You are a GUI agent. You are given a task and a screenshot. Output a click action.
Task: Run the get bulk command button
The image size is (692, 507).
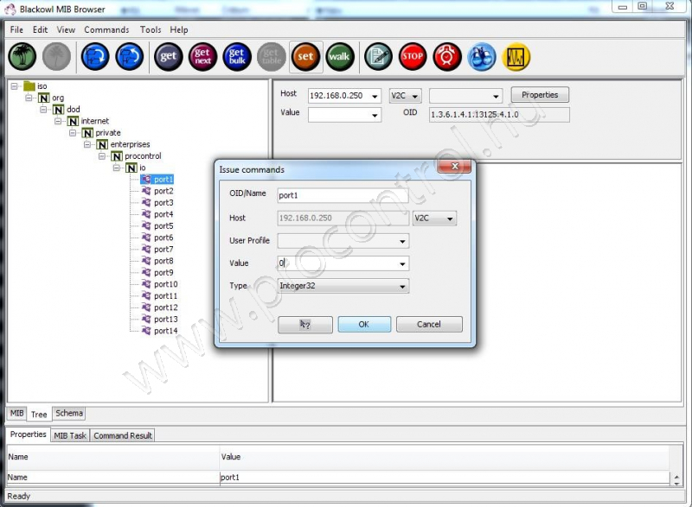(237, 56)
